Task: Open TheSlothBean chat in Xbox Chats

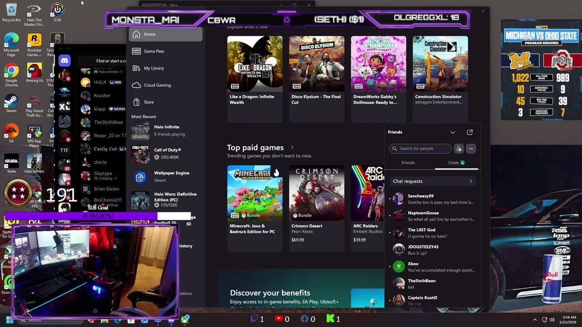Action: (x=432, y=284)
